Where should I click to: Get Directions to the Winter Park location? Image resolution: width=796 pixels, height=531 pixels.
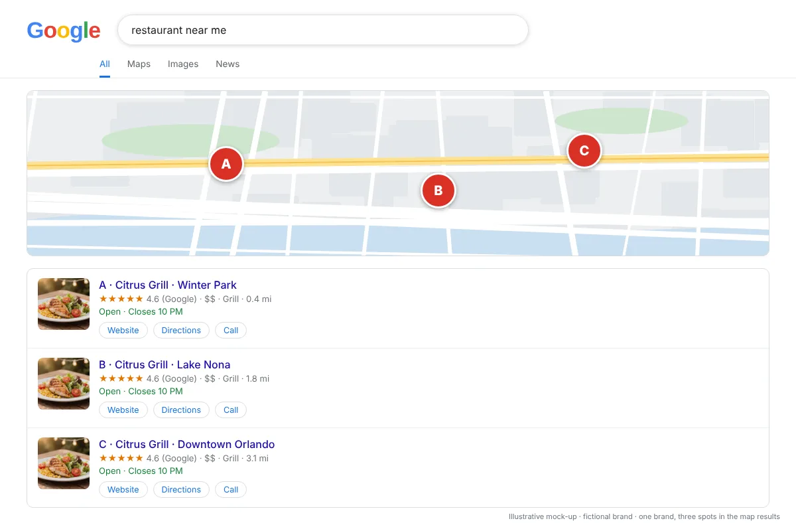click(181, 331)
